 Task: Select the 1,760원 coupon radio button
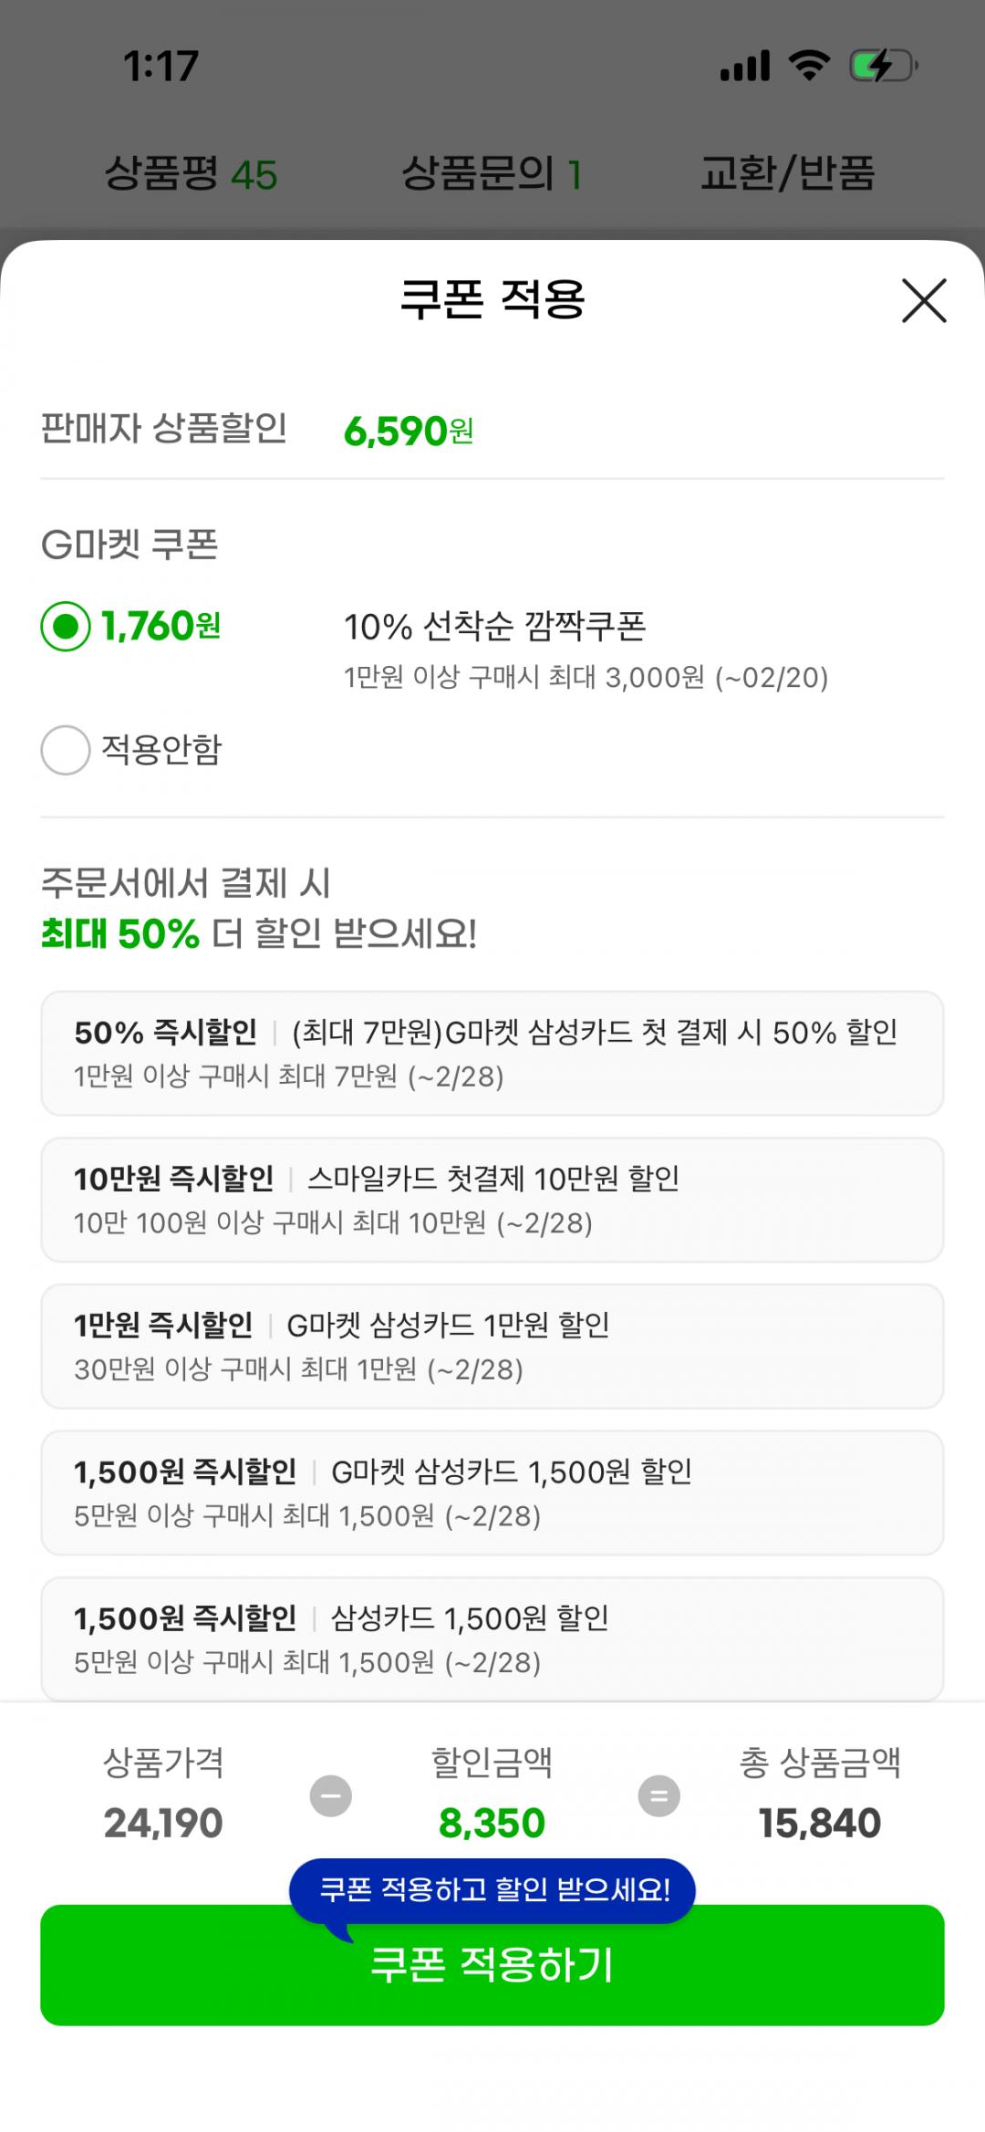click(66, 627)
